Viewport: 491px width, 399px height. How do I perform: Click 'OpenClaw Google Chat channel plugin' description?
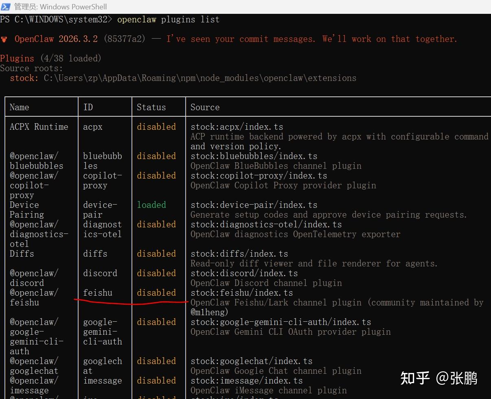pyautogui.click(x=276, y=371)
